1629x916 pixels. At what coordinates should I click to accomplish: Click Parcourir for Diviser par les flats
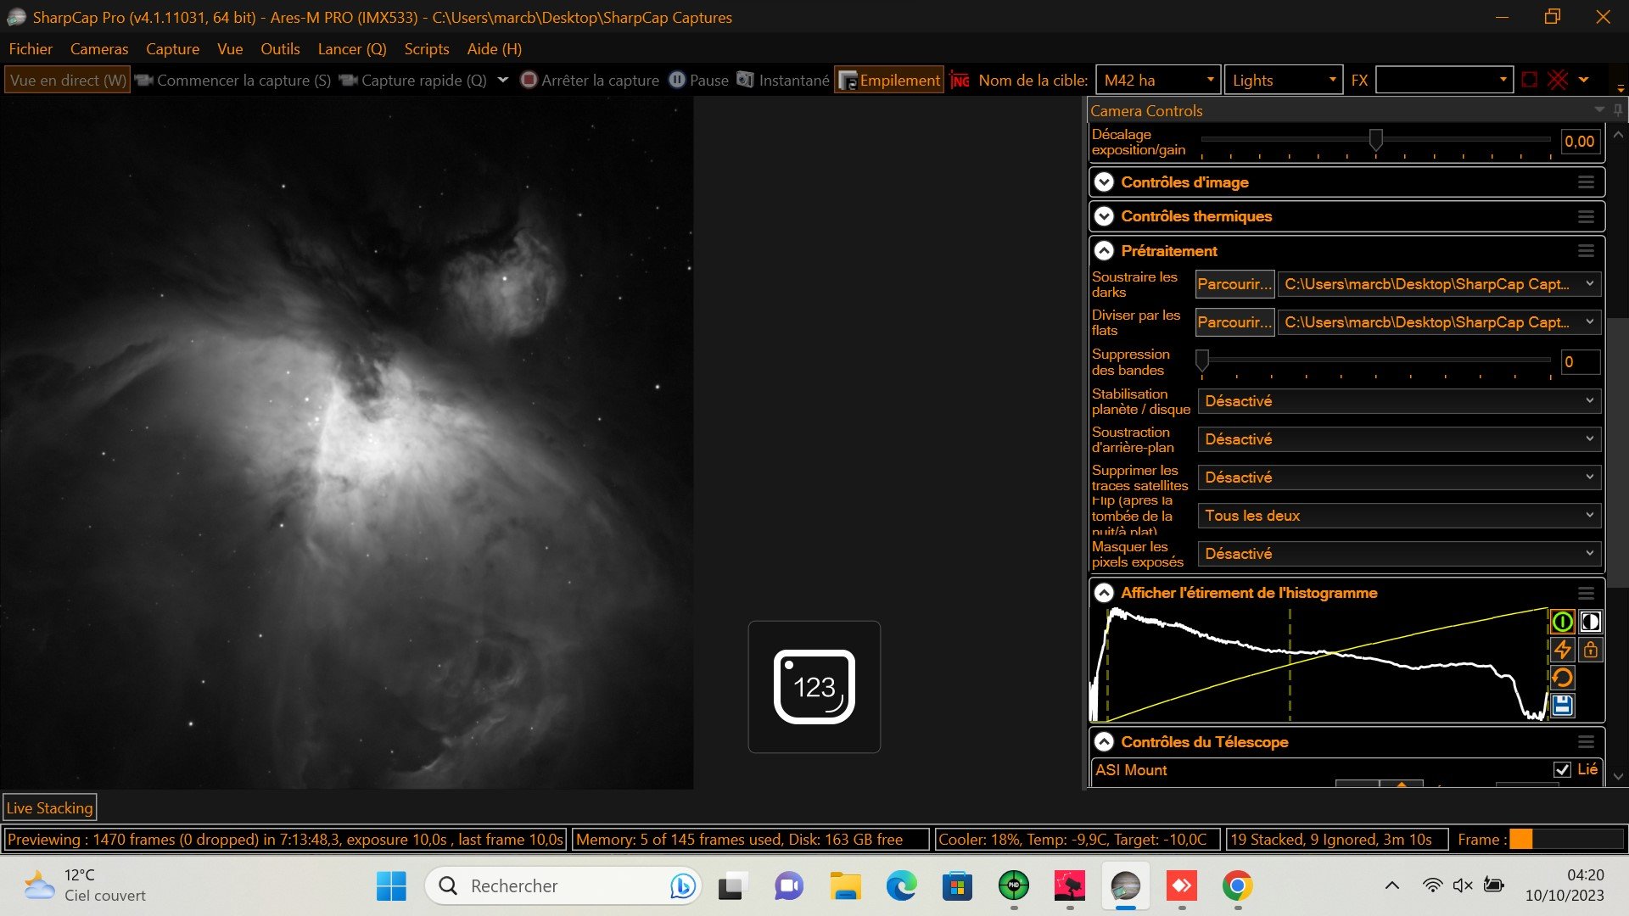1234,322
